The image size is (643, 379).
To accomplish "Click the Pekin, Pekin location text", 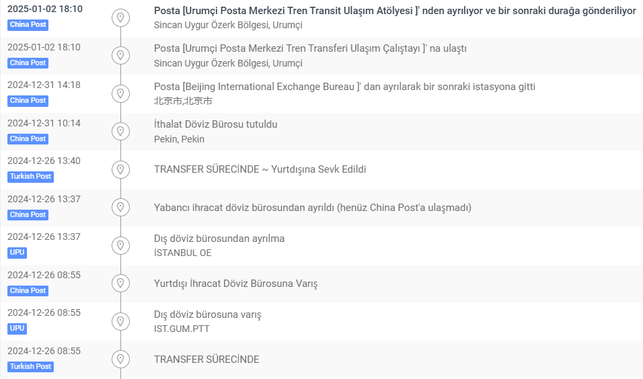I will 179,139.
